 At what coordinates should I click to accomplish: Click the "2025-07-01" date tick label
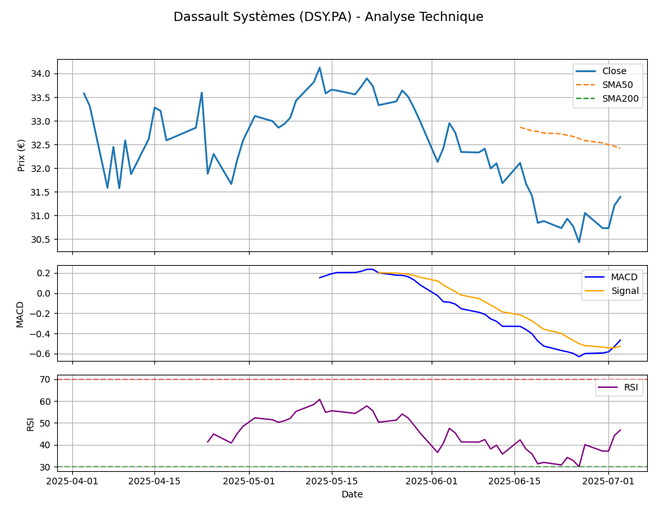tap(609, 481)
